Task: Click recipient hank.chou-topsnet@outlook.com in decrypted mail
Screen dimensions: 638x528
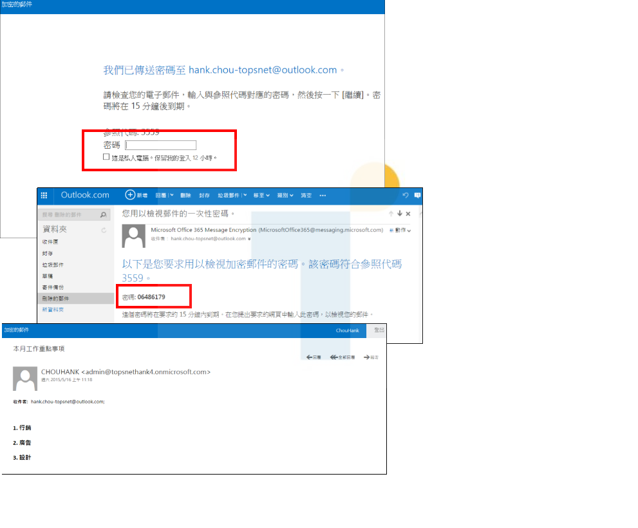Action: (68, 401)
